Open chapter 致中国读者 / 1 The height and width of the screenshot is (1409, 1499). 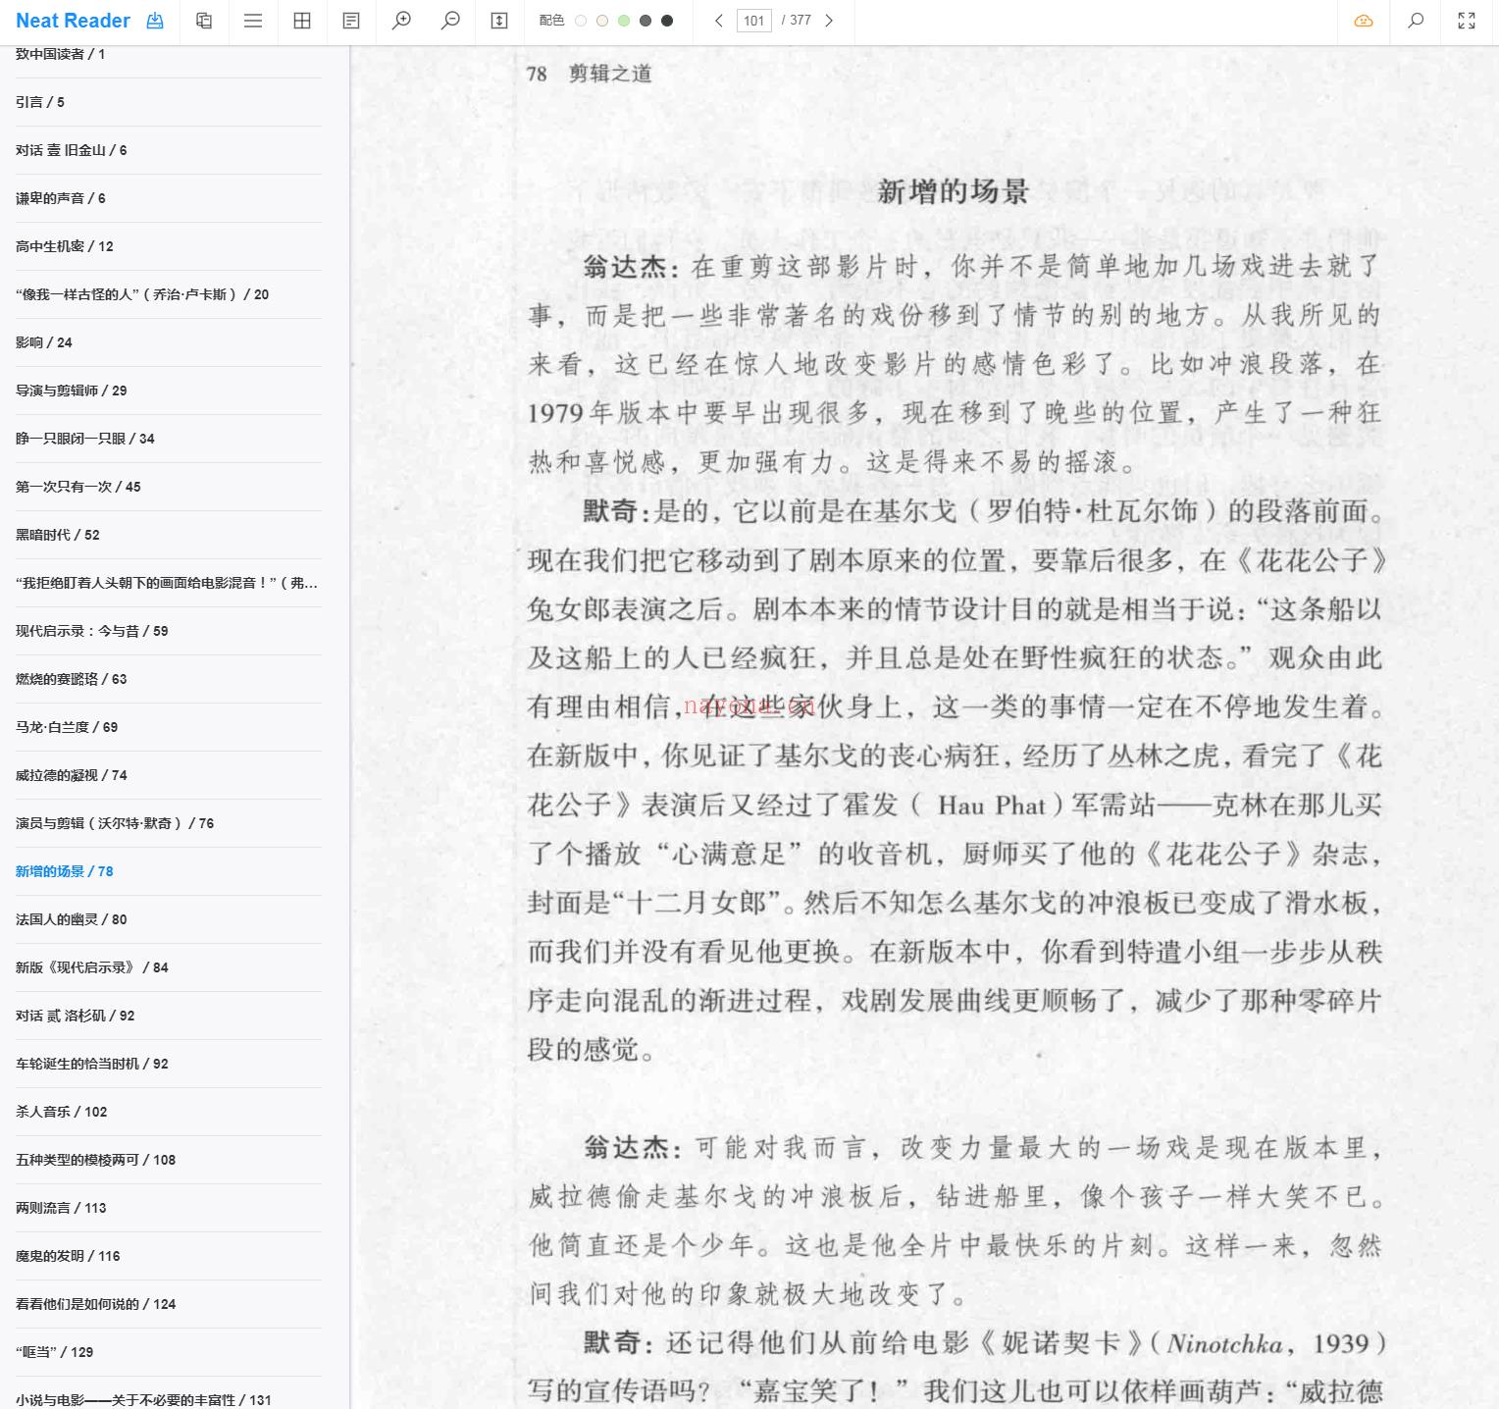point(61,54)
